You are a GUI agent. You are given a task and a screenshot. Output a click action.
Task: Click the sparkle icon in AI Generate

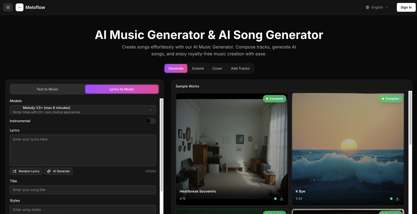pos(49,171)
